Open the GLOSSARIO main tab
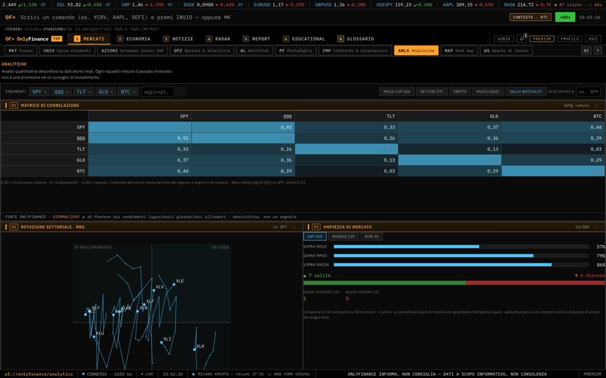606x378 pixels. pos(356,39)
